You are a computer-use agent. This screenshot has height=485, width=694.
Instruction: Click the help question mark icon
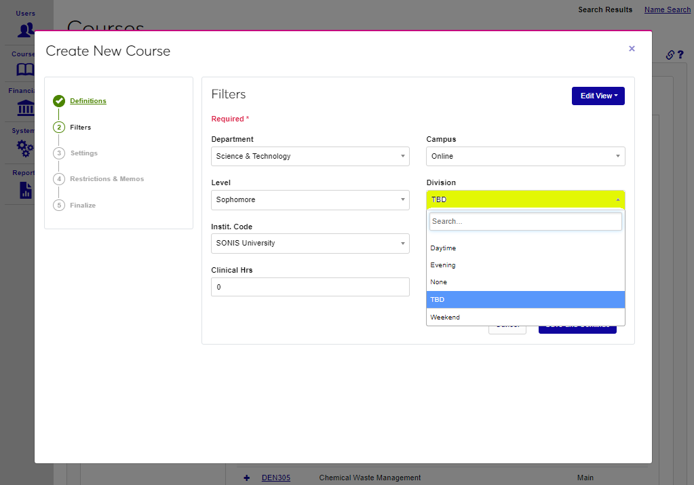pos(680,55)
